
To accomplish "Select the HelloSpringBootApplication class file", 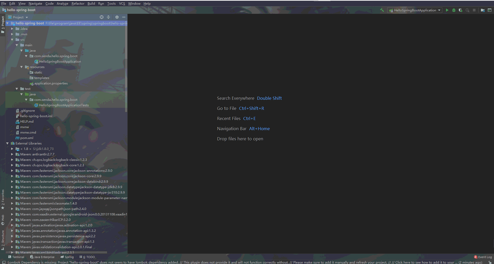I will coord(58,61).
